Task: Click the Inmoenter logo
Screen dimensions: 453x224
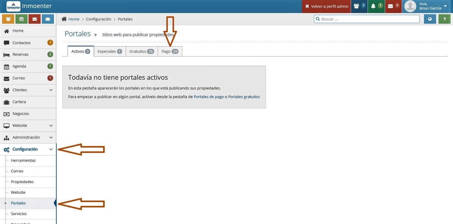Action: 13,6
